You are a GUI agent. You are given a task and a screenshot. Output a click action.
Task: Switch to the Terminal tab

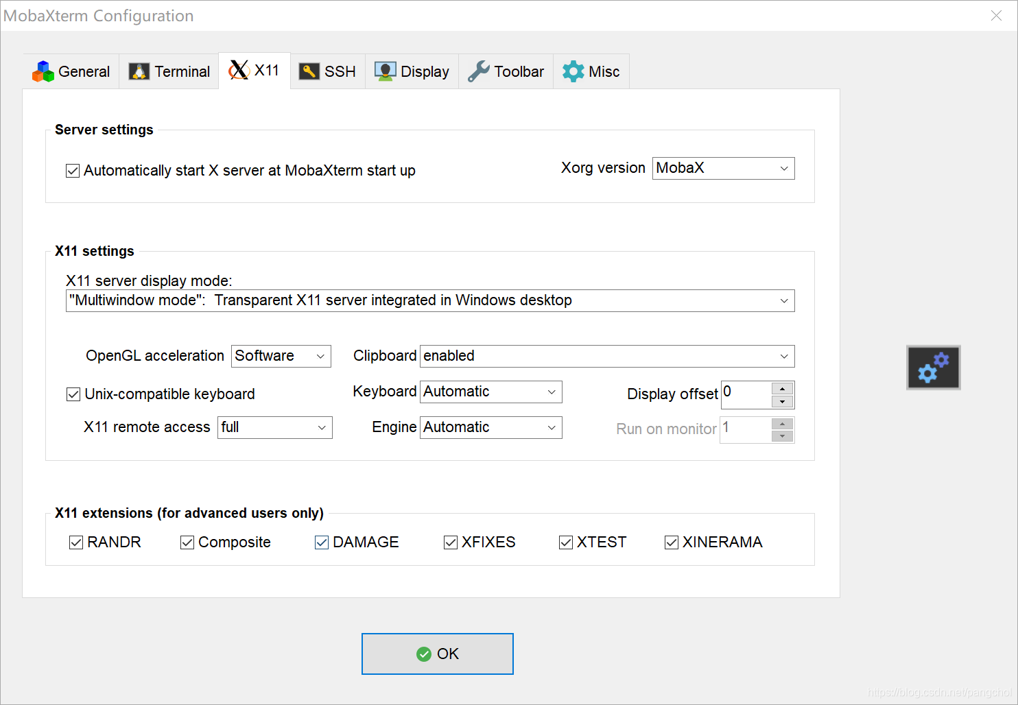coord(169,71)
